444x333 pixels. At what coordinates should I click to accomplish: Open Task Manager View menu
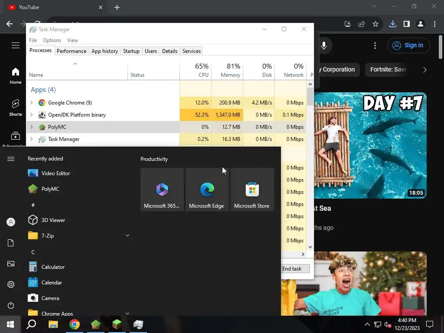[x=72, y=40]
